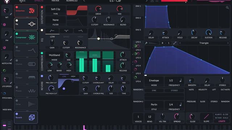232x130 pixels.
Task: Switch to the ADVANCED tab
Action: 72,1
